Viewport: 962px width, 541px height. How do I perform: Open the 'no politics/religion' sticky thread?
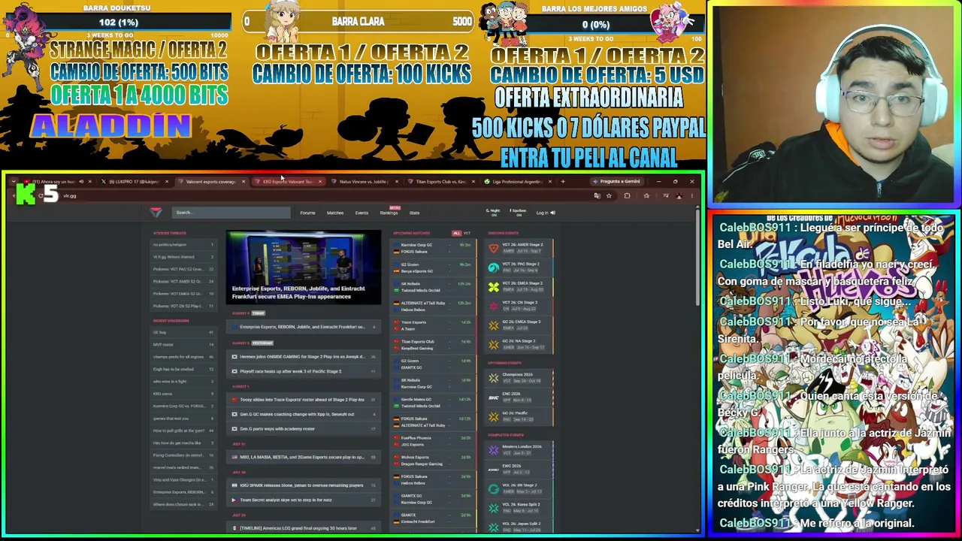tap(183, 245)
